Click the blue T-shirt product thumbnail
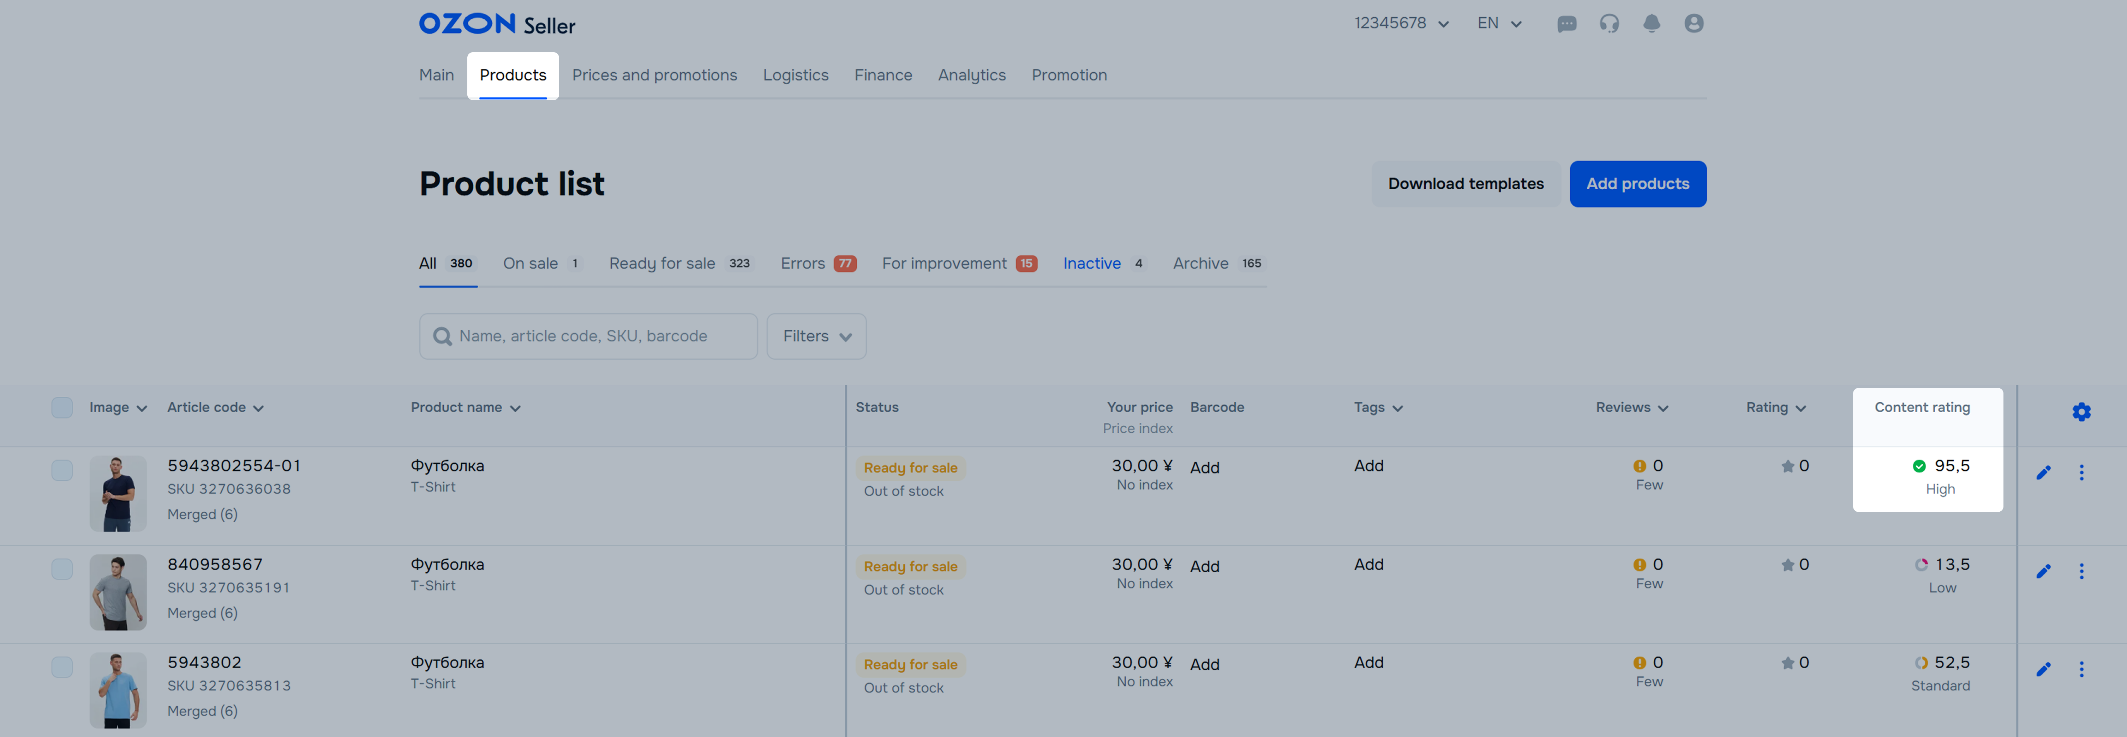 [118, 690]
